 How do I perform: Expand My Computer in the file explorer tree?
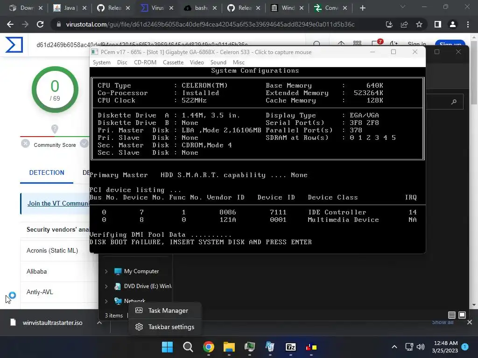click(106, 271)
